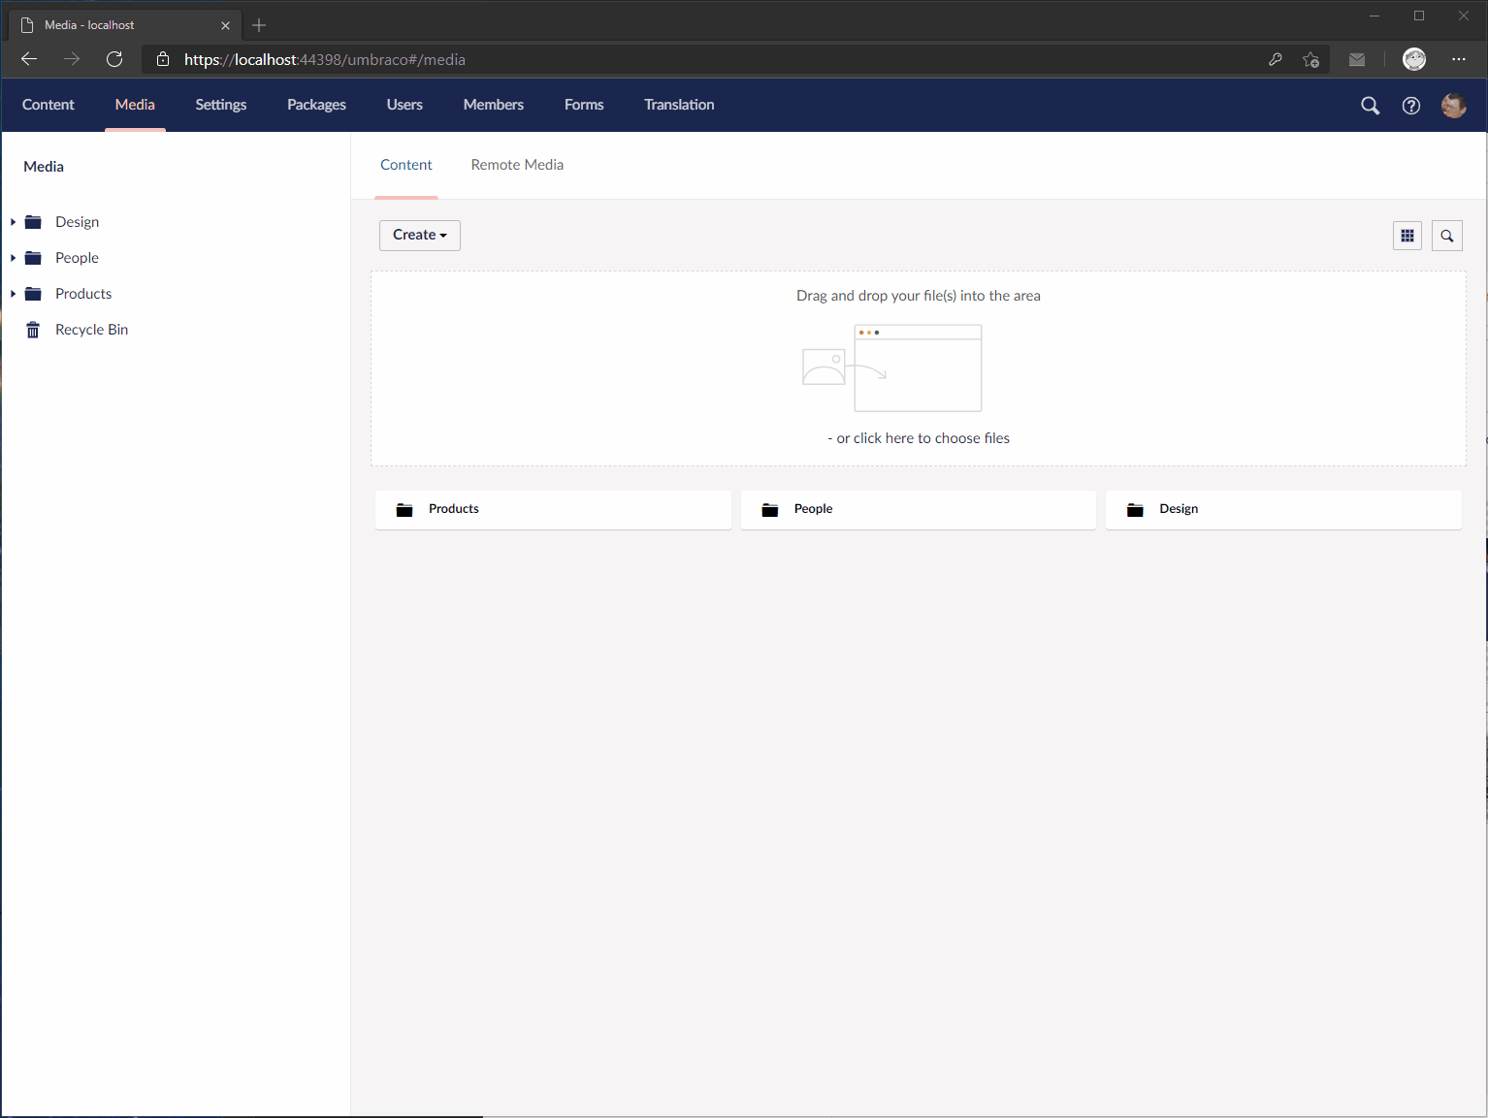The width and height of the screenshot is (1488, 1118).
Task: Switch to the Remote Media tab
Action: point(517,165)
